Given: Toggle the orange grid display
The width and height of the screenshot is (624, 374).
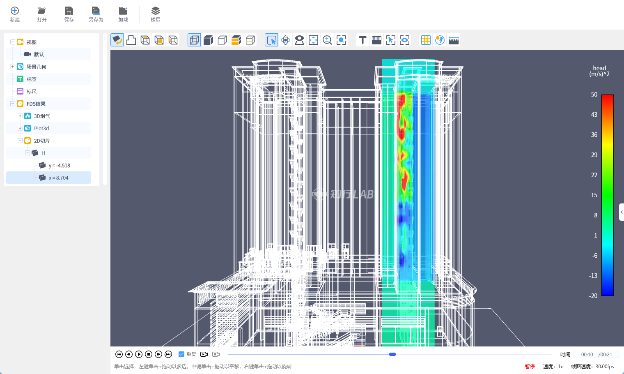Looking at the screenshot, I should 426,40.
